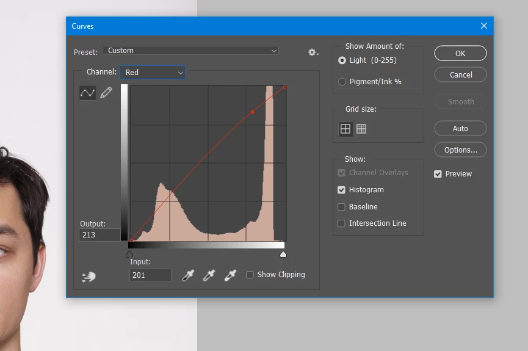Pick the black point eyedropper

188,275
